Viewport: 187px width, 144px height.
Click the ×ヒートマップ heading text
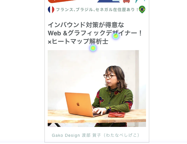[x=69, y=41]
